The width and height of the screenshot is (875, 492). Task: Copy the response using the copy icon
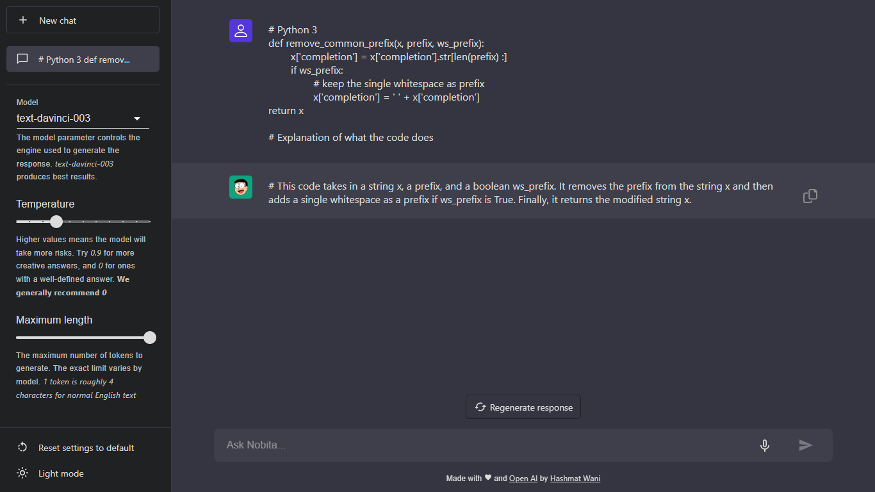pos(810,196)
